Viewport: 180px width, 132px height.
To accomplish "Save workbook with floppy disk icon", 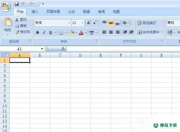I will 17,4.
